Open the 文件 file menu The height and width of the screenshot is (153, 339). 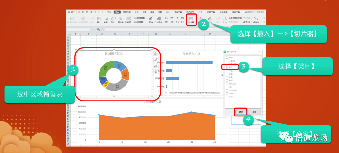[x=71, y=12]
